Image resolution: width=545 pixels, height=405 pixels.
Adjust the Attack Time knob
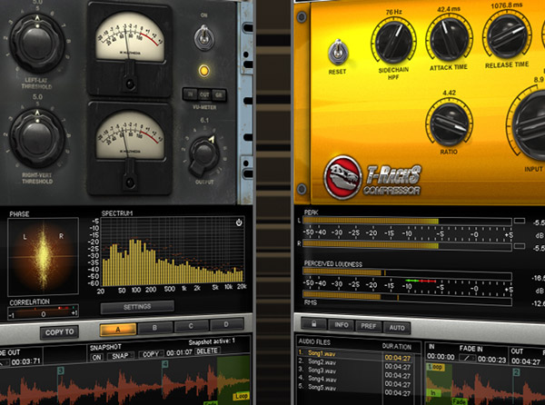(x=449, y=39)
